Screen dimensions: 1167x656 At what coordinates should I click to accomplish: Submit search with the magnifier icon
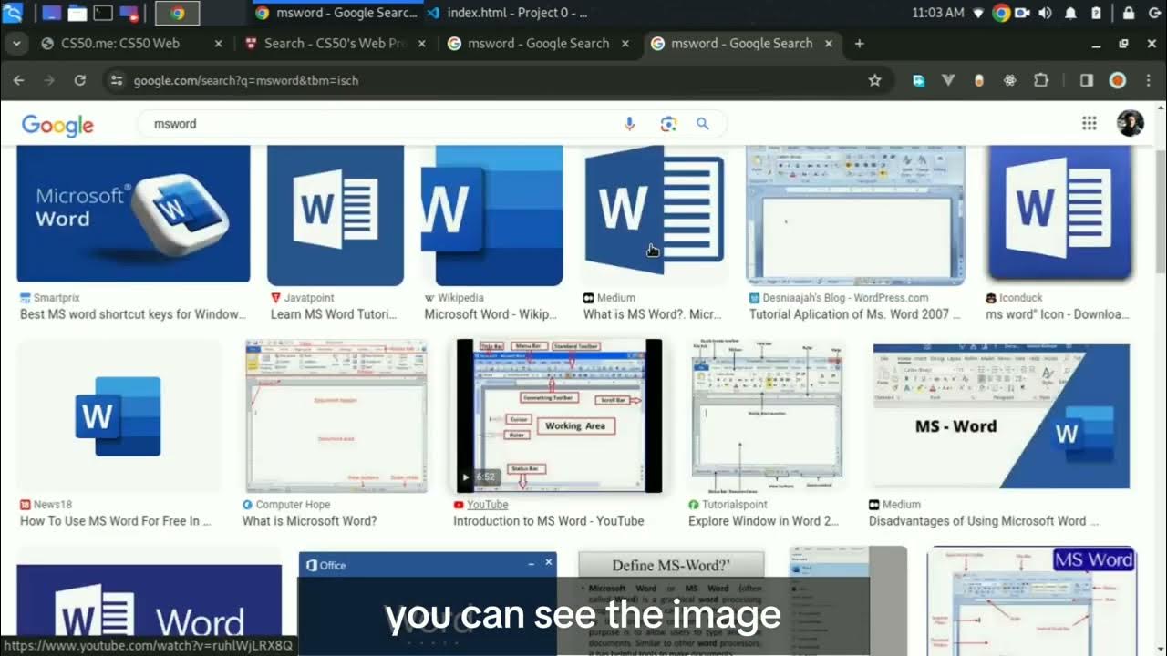(x=703, y=124)
